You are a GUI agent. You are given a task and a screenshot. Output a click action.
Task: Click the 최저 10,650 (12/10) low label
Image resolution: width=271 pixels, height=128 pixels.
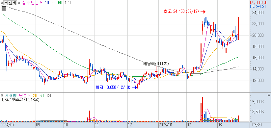pyautogui.click(x=113, y=88)
